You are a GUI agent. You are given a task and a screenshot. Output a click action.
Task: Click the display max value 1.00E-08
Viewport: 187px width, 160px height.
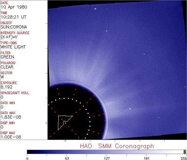point(9,137)
